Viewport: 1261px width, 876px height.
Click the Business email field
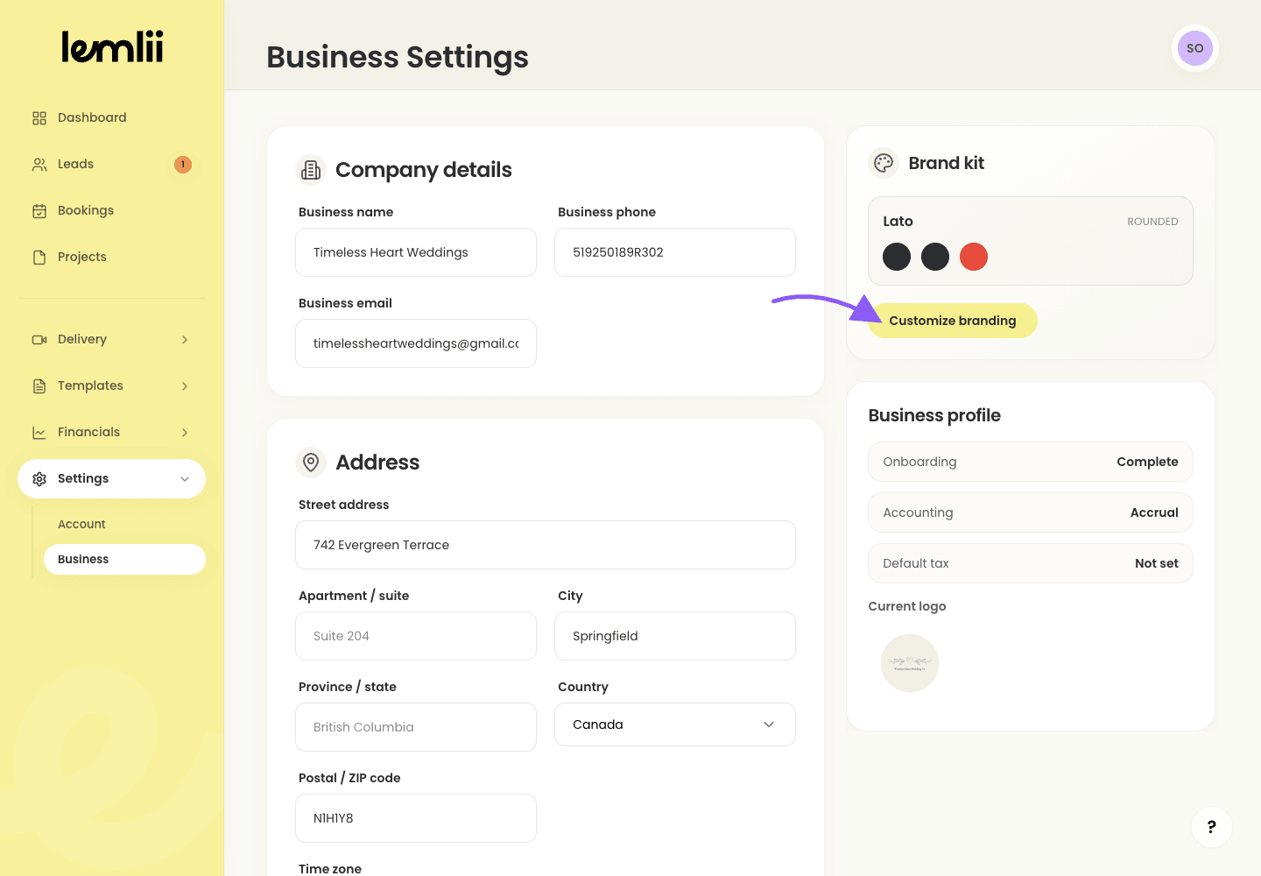click(x=416, y=343)
